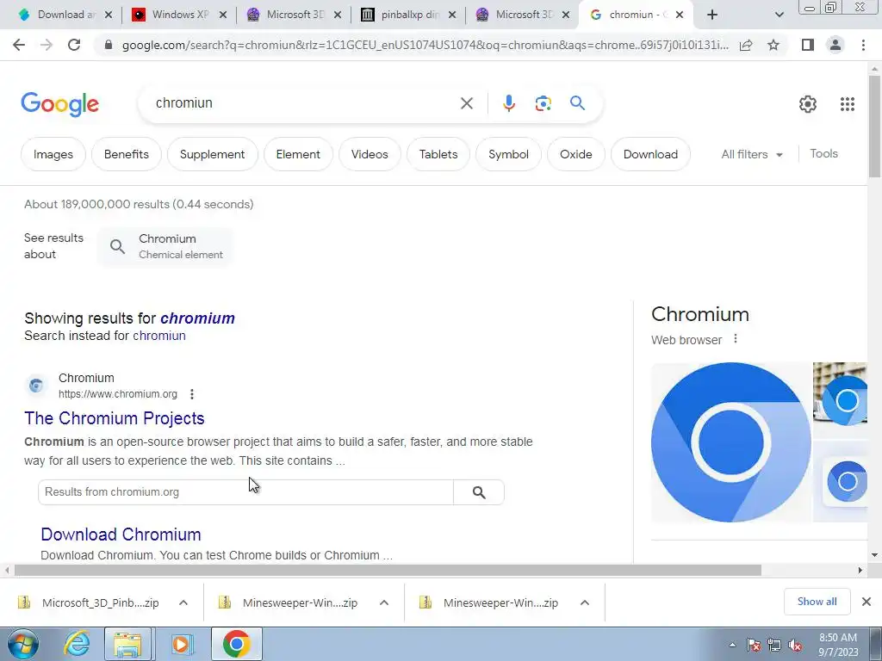Close the downloads bar
The width and height of the screenshot is (882, 661).
[866, 602]
